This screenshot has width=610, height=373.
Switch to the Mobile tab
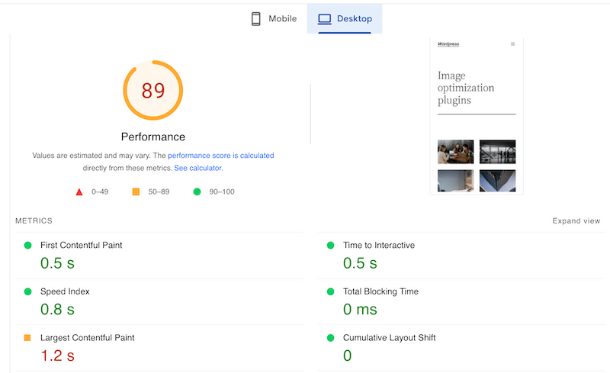coord(274,19)
